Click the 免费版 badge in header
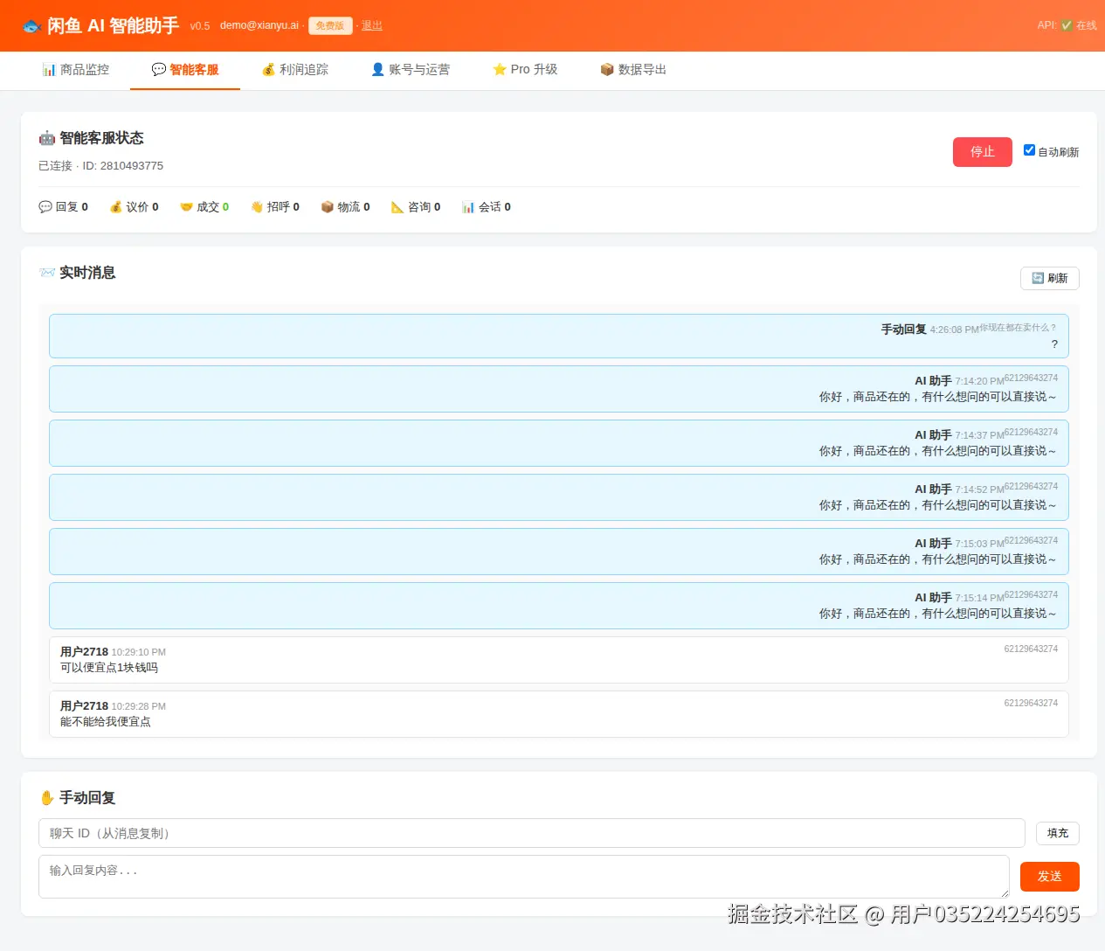1105x951 pixels. (330, 26)
